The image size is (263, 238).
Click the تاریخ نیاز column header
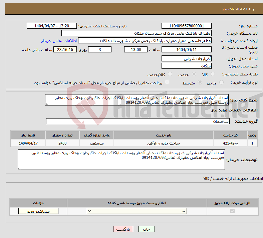pyautogui.click(x=28, y=135)
